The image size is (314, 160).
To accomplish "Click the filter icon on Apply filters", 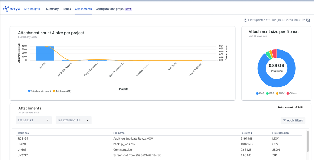I will pos(284,121).
